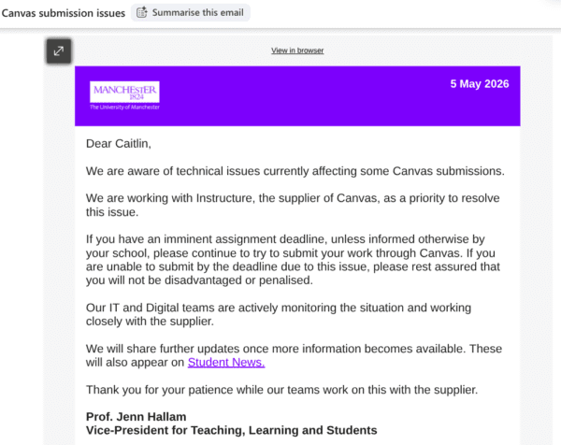Click the sentence about technical issues affecting Canvas
This screenshot has height=445, width=561.
point(295,171)
